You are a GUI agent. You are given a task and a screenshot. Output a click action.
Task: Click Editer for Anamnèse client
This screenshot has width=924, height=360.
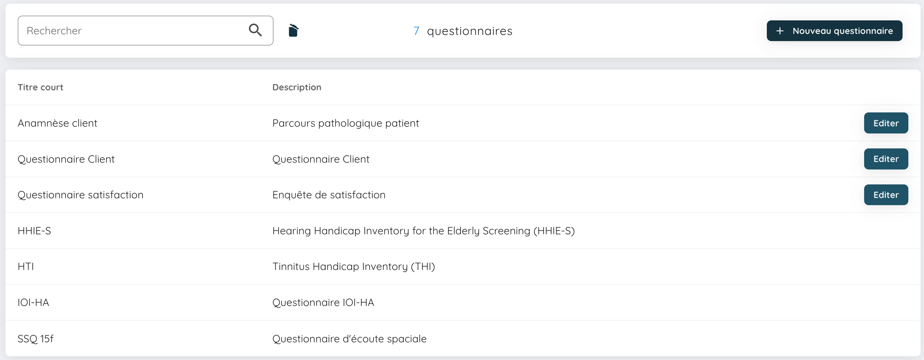(886, 123)
